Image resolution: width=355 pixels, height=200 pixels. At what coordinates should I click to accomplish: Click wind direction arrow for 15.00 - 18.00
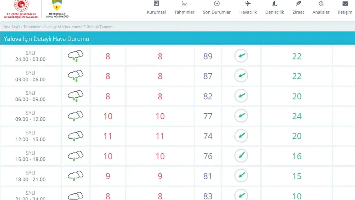241,156
